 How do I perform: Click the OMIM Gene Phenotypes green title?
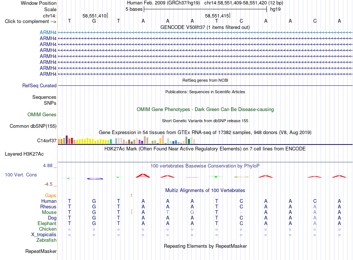(205, 110)
